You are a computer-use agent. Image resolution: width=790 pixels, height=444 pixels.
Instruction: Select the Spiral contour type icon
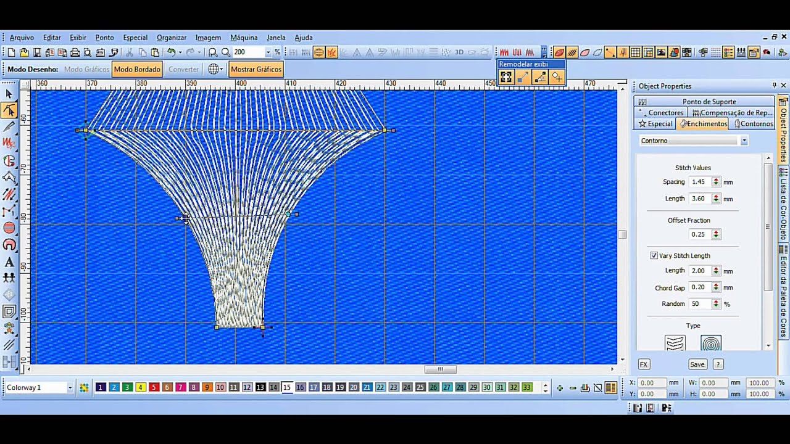pyautogui.click(x=711, y=343)
